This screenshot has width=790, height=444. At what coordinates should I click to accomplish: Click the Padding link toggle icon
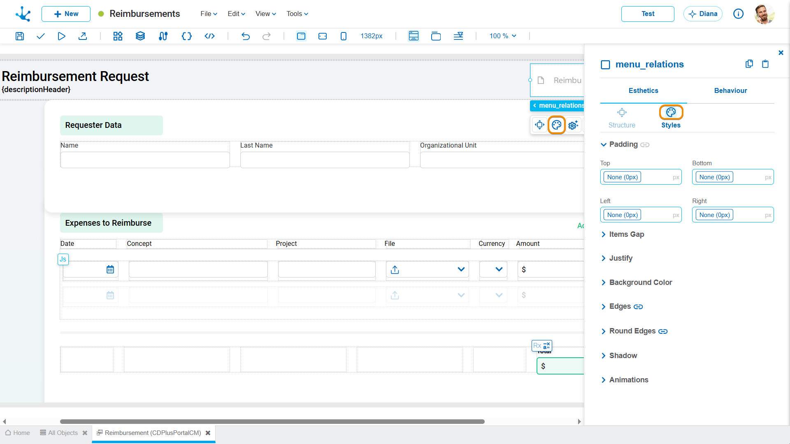645,145
